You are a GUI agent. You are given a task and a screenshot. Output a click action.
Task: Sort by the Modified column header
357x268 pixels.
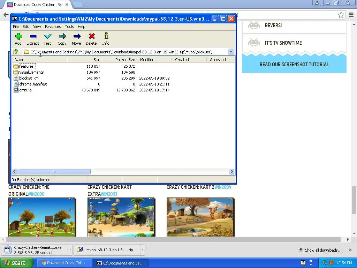(154, 60)
